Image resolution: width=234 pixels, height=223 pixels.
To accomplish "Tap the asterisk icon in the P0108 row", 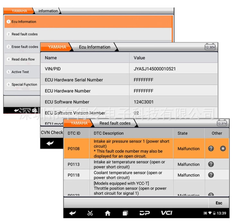I will tap(223, 148).
